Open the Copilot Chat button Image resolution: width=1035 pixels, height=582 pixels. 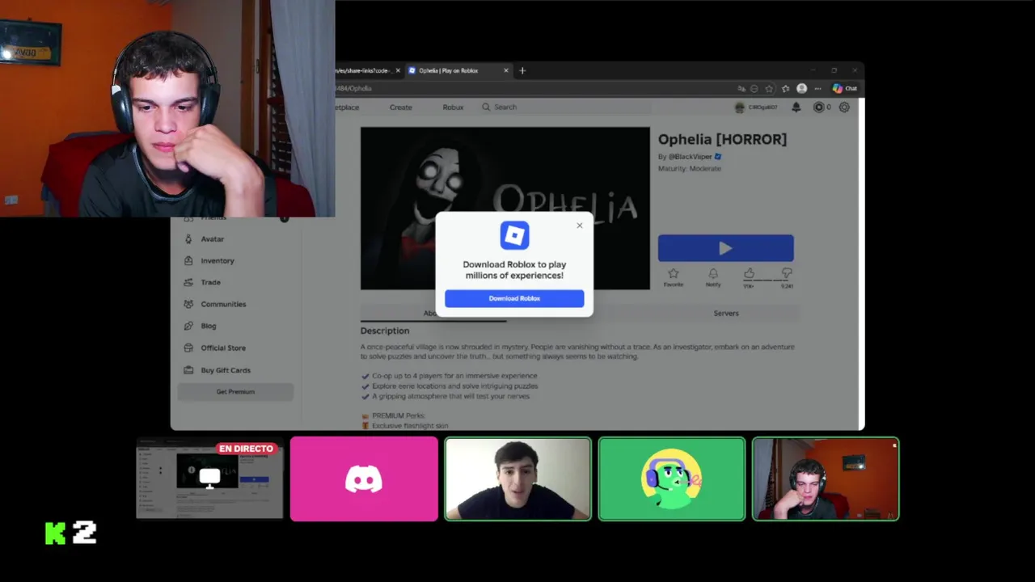845,88
